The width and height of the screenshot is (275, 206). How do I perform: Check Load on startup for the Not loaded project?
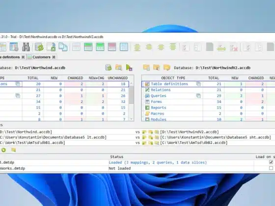(x=271, y=168)
